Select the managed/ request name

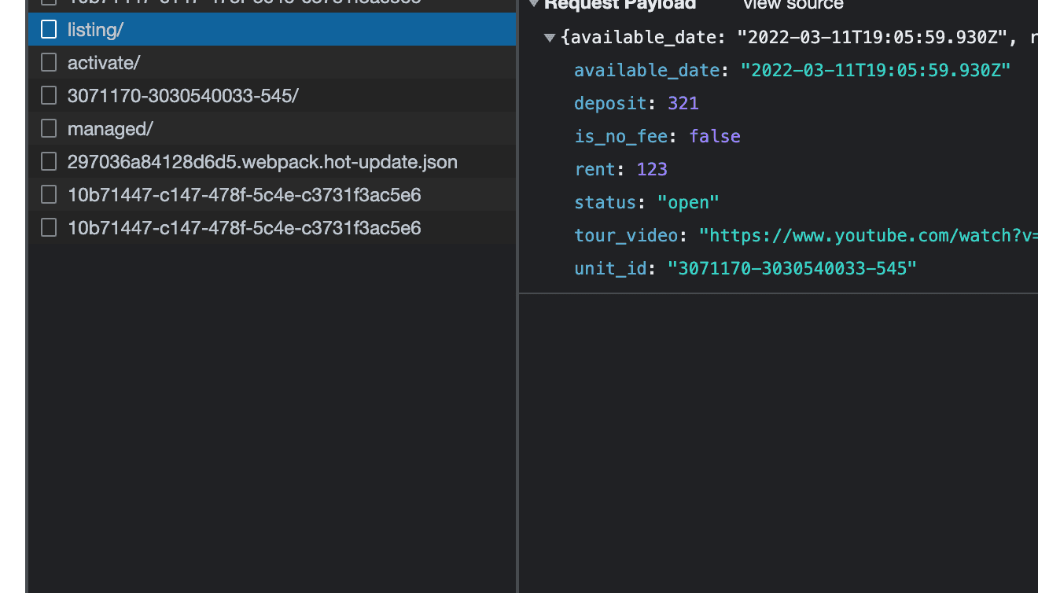tap(110, 129)
